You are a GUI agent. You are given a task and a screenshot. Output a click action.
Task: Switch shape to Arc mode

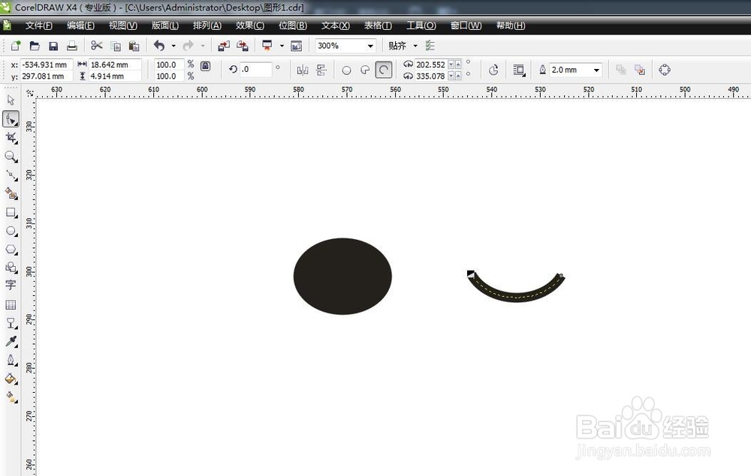coord(384,70)
